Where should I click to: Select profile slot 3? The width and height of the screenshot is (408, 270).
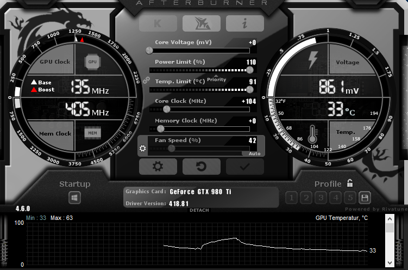(x=321, y=198)
